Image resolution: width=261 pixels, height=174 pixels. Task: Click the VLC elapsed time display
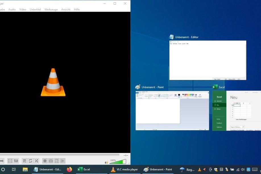(x=126, y=155)
